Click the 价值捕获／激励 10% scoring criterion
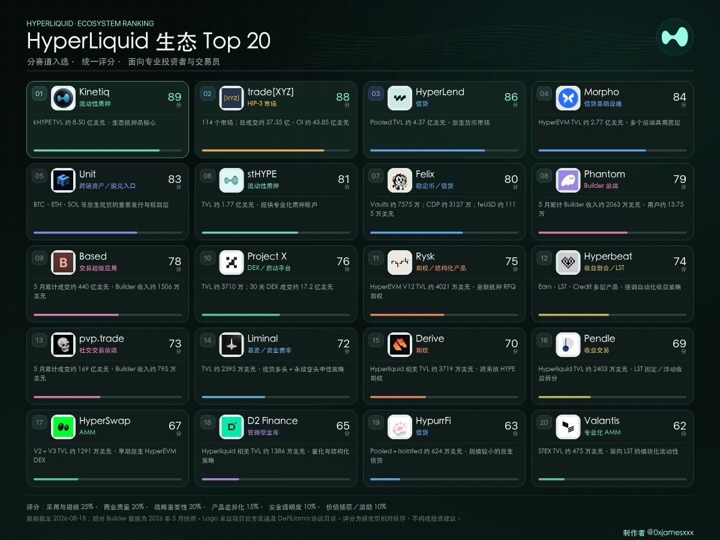The image size is (720, 540). coord(356,507)
